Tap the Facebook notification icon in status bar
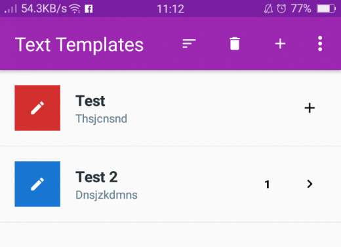 89,9
